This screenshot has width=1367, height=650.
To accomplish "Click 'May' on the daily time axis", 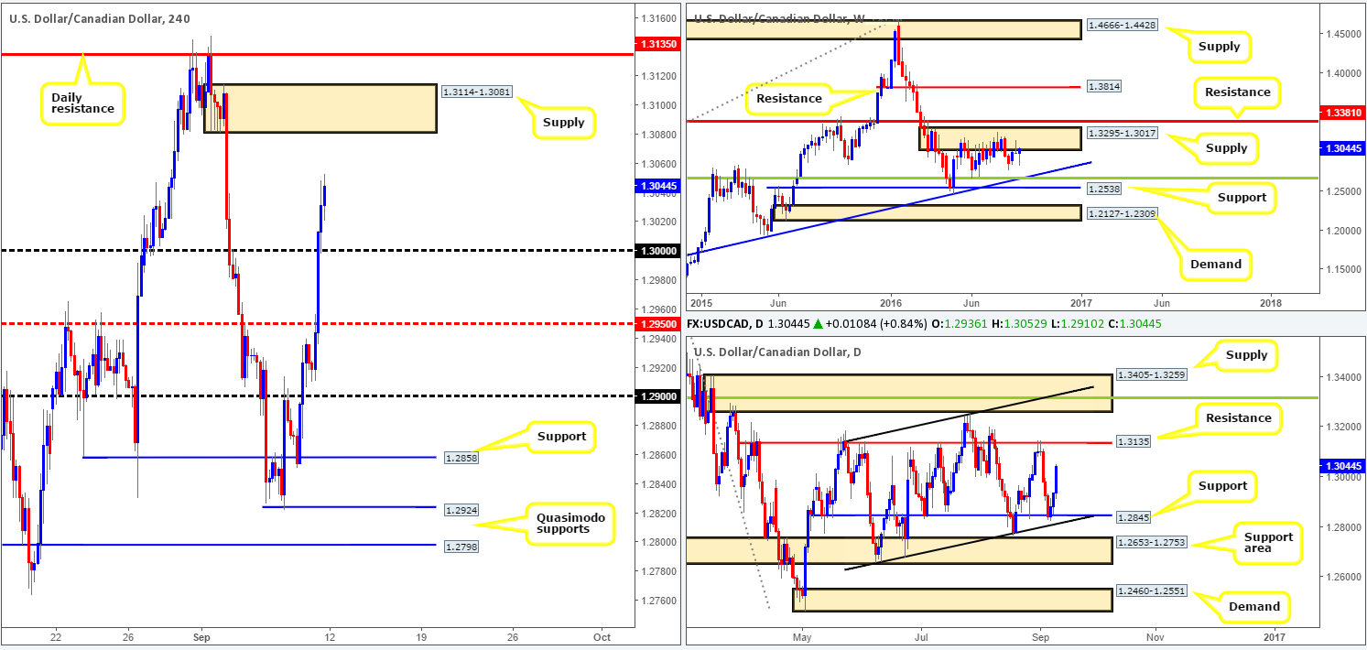I will click(x=803, y=635).
